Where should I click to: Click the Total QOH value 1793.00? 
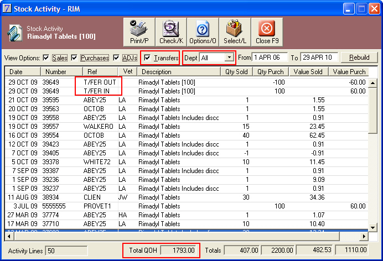pyautogui.click(x=179, y=250)
